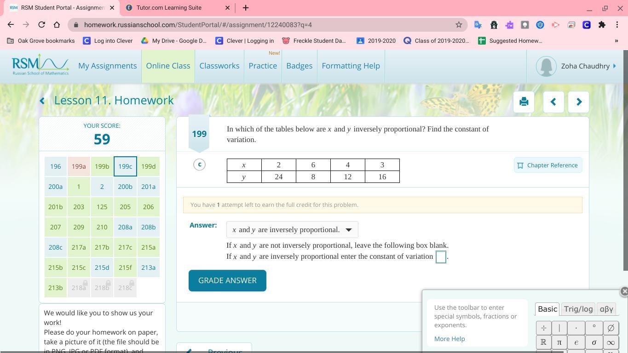Switch to the Trig/log symbols tab
628x353 pixels.
pos(578,309)
